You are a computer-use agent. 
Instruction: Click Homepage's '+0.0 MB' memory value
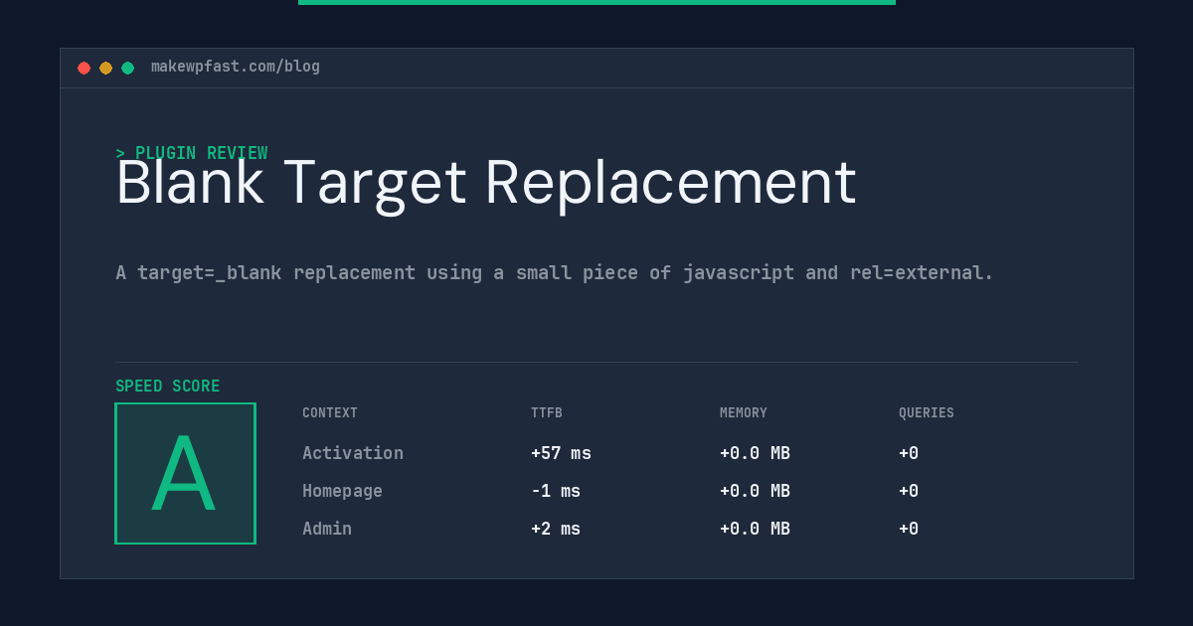tap(755, 491)
